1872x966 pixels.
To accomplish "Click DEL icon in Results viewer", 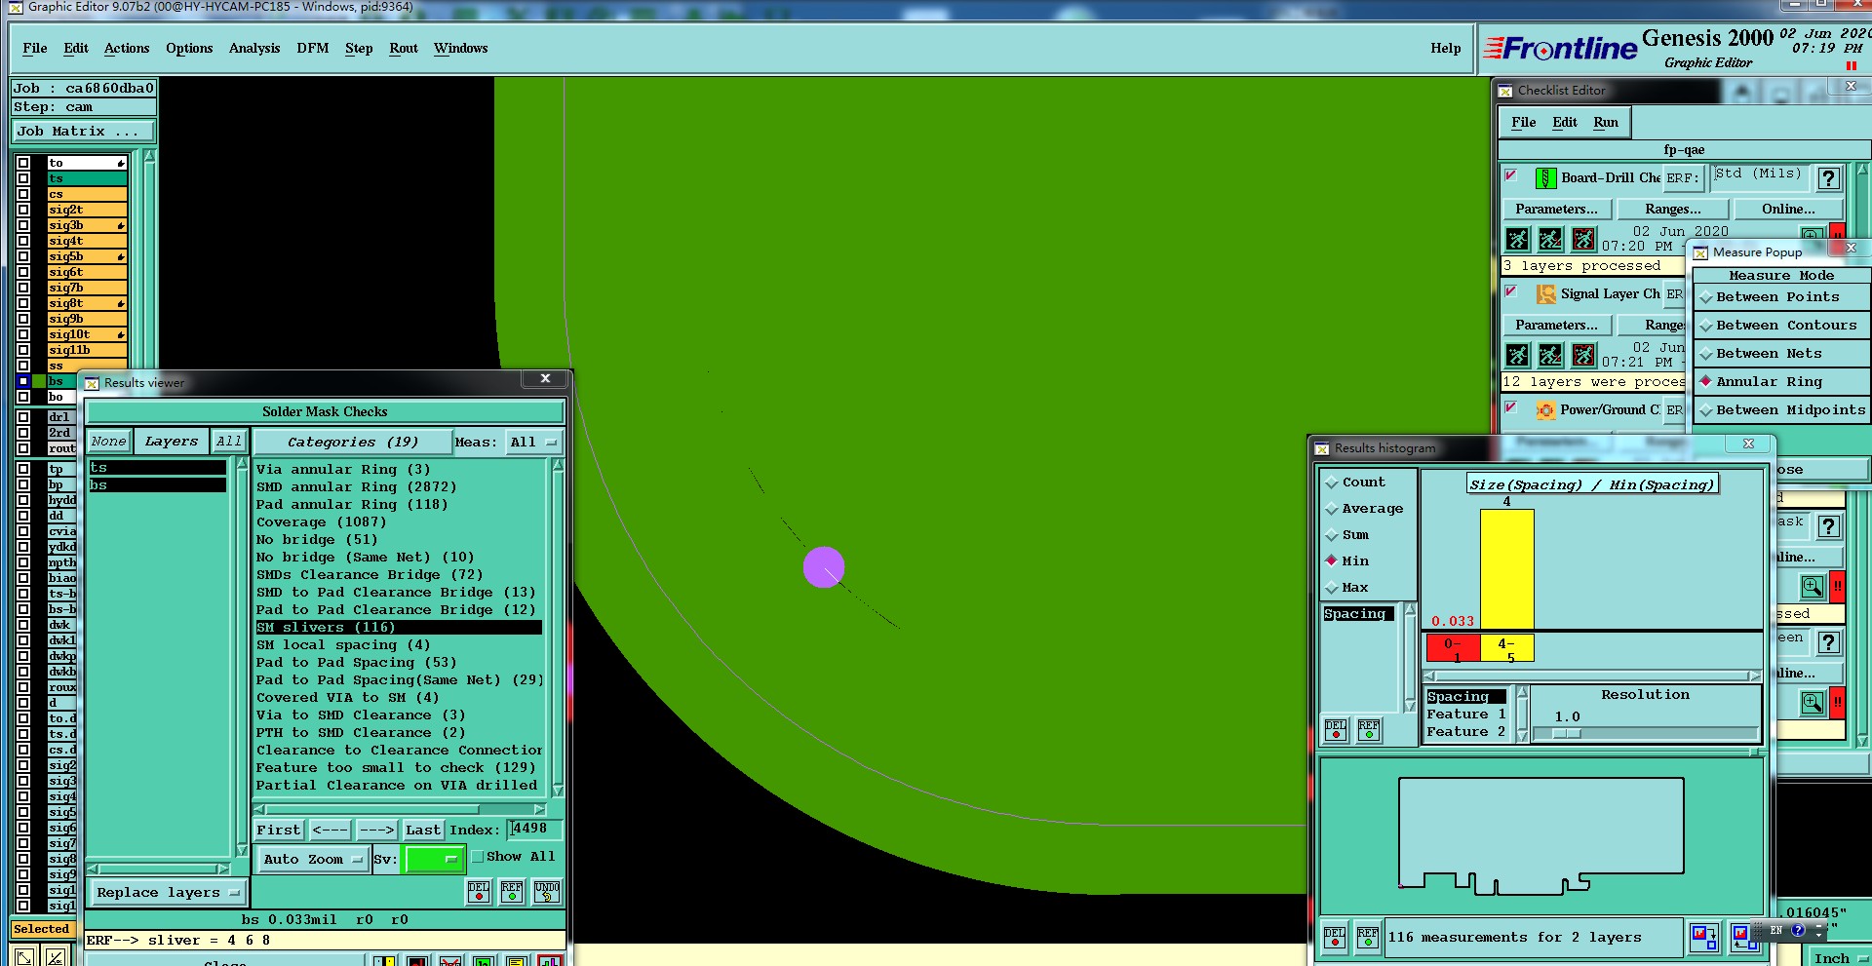I will click(x=479, y=891).
